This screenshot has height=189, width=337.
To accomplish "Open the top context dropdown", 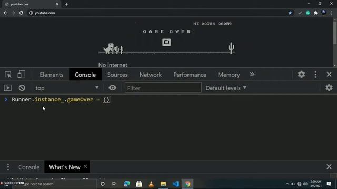I will coord(67,88).
